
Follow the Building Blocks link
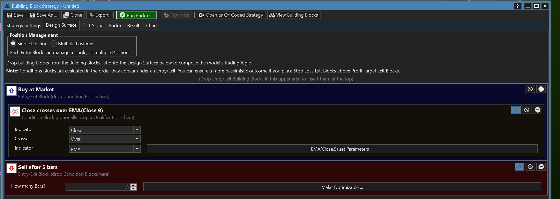(85, 63)
